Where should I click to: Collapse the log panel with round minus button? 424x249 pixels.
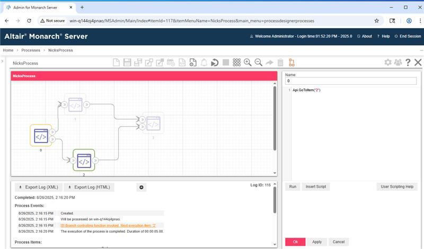(142, 187)
